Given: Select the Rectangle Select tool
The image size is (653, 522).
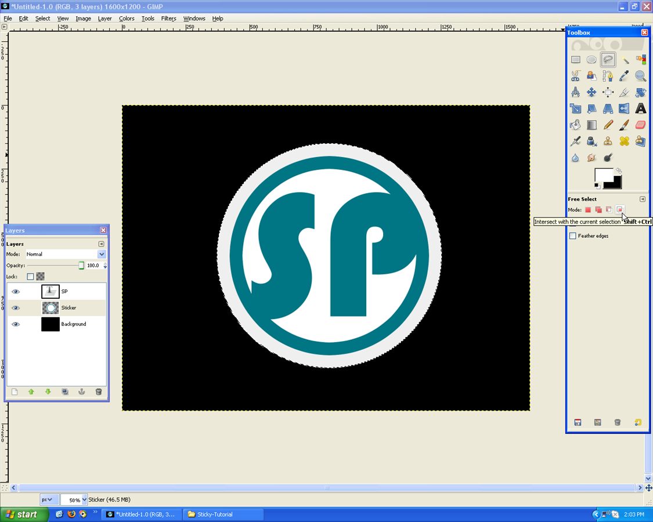Looking at the screenshot, I should [x=576, y=60].
